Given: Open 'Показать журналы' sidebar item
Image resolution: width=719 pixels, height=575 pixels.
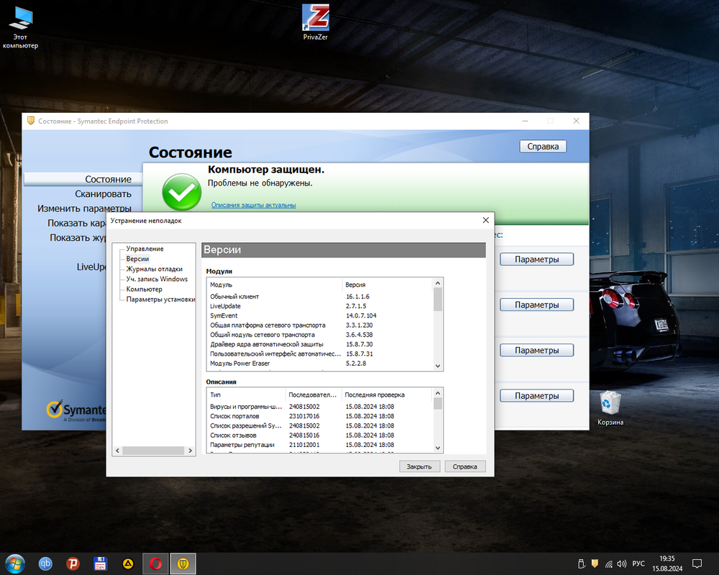Looking at the screenshot, I should tap(78, 238).
